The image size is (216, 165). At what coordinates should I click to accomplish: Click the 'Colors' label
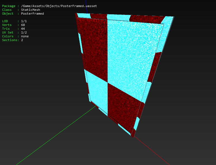point(8,36)
